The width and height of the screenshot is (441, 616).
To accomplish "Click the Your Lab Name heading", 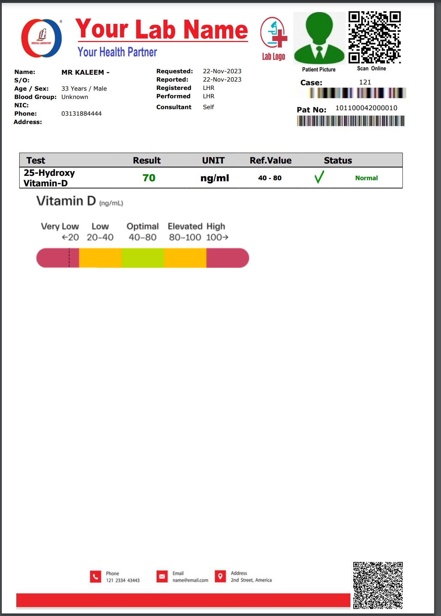I will pos(162,29).
